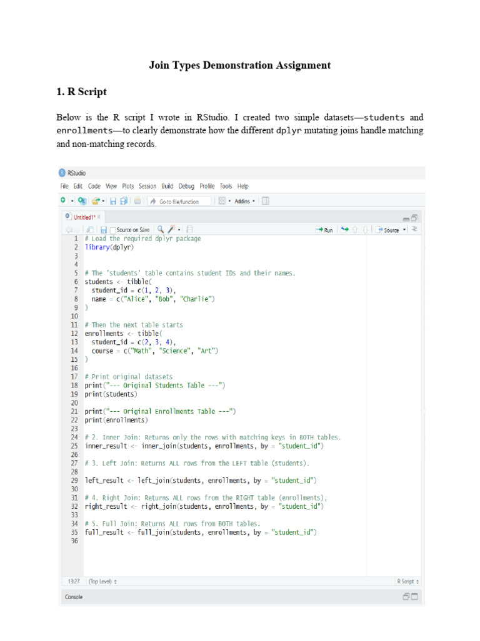Open the Source options dropdown arrow
The width and height of the screenshot is (480, 641).
[404, 230]
